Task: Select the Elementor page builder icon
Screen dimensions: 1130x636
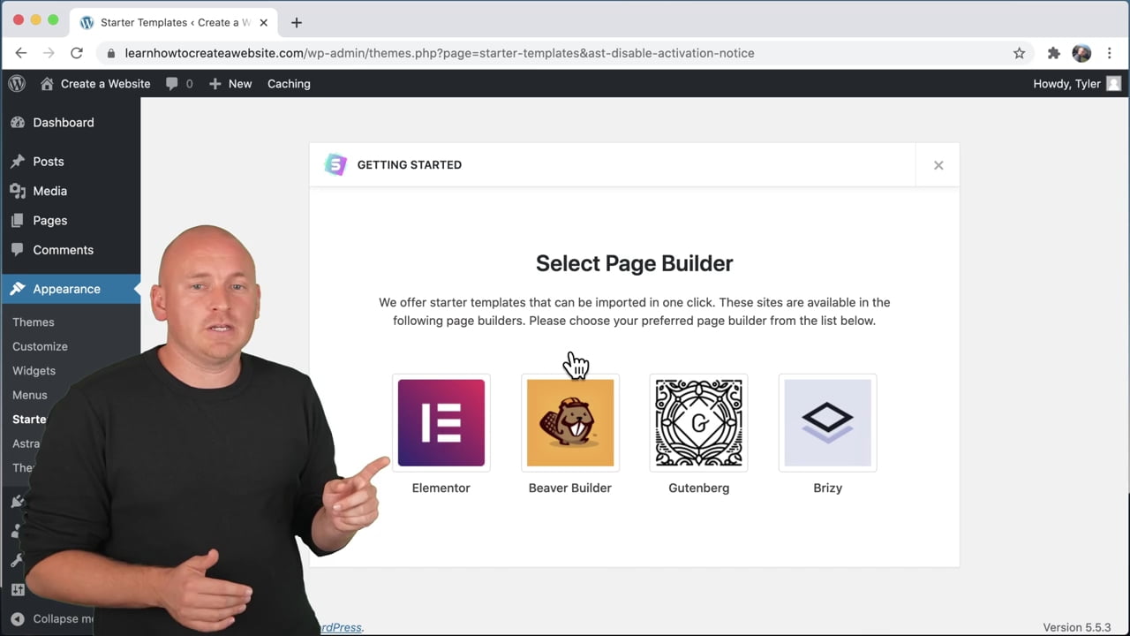Action: pyautogui.click(x=441, y=422)
